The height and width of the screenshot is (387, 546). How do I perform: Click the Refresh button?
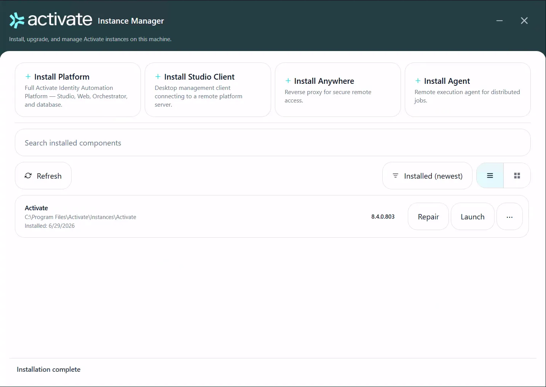(x=43, y=176)
